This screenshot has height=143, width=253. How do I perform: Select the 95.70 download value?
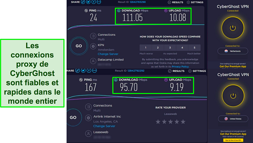tap(128, 87)
